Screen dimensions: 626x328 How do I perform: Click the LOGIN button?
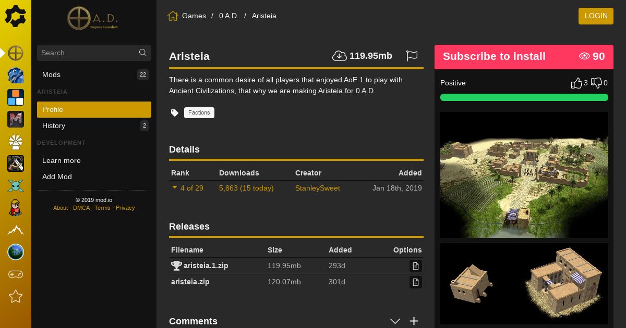[596, 16]
